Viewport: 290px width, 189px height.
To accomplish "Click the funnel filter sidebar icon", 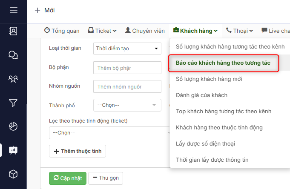I will 13,103.
